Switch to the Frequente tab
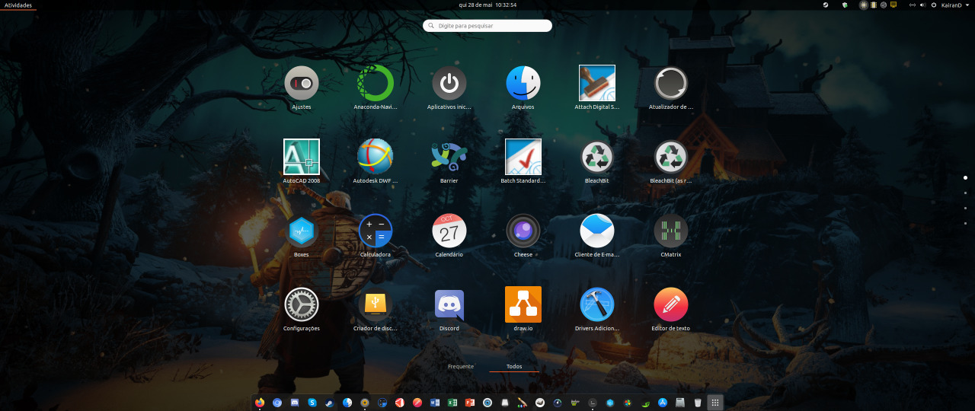 (461, 367)
